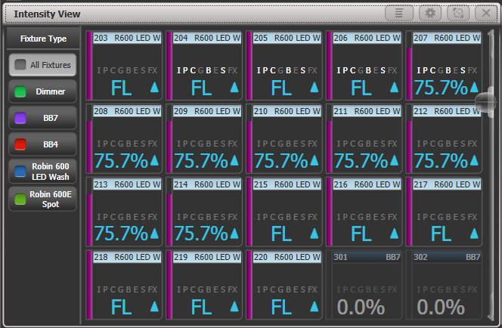The width and height of the screenshot is (502, 328).
Task: Open the window context menu icon
Action: click(x=399, y=14)
